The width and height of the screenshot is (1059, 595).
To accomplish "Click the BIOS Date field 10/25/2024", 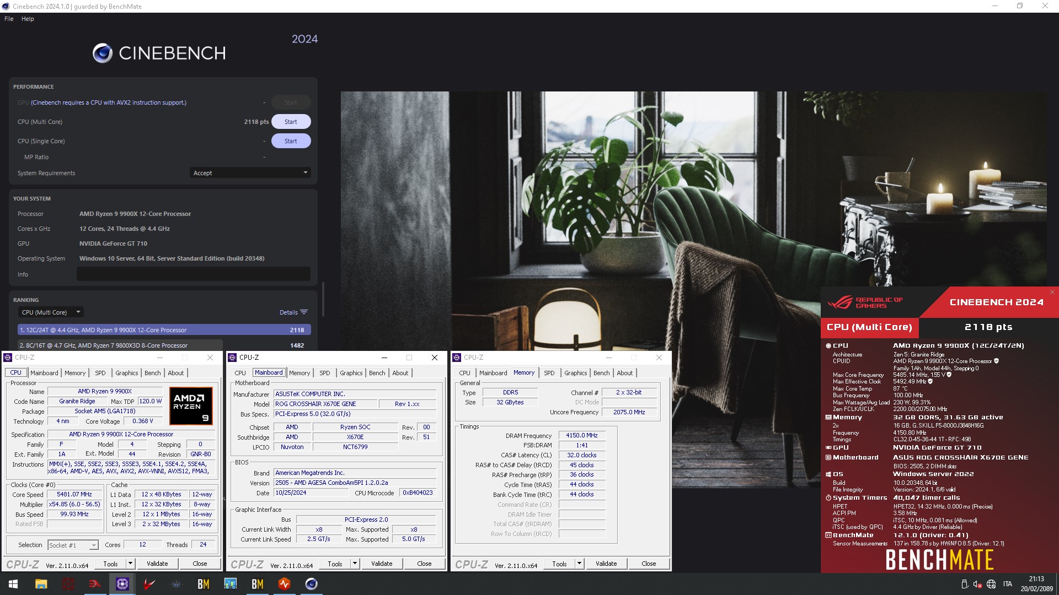I will pyautogui.click(x=311, y=493).
